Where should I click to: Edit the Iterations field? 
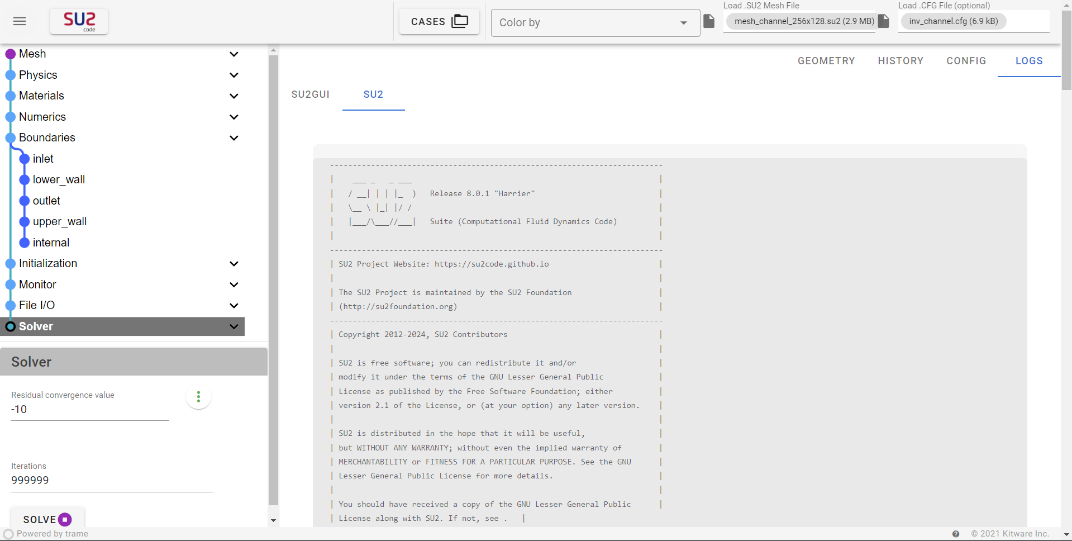click(x=112, y=481)
